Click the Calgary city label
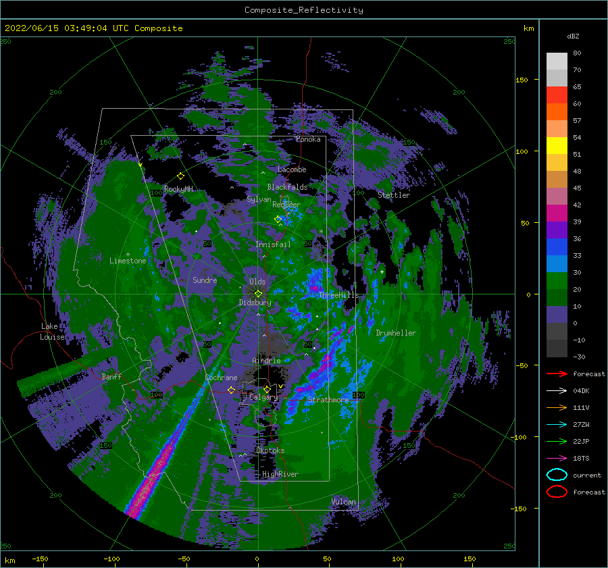Image resolution: width=608 pixels, height=568 pixels. 263,397
